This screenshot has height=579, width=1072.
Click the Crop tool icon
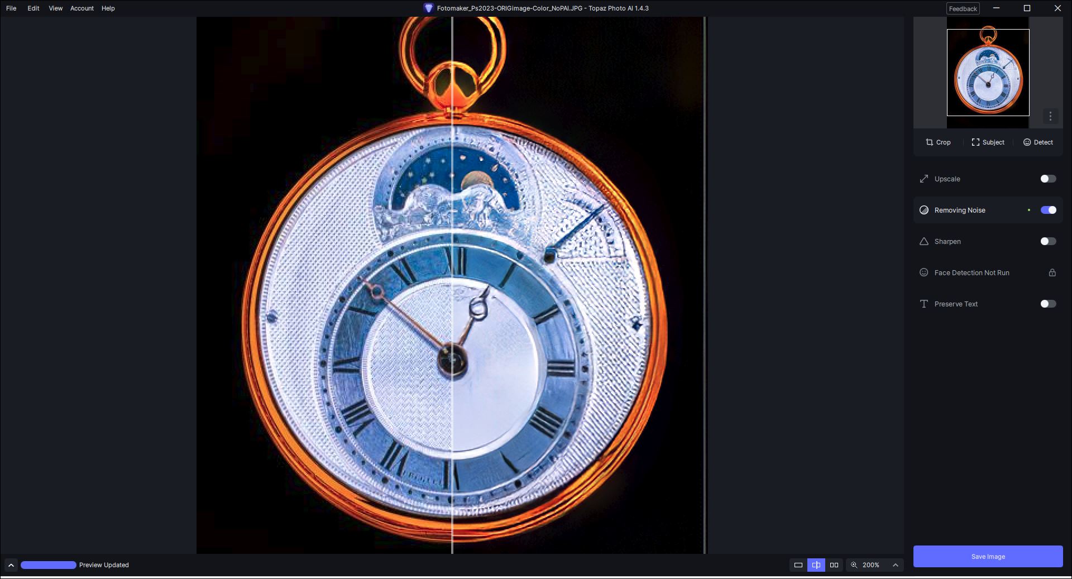pos(930,142)
